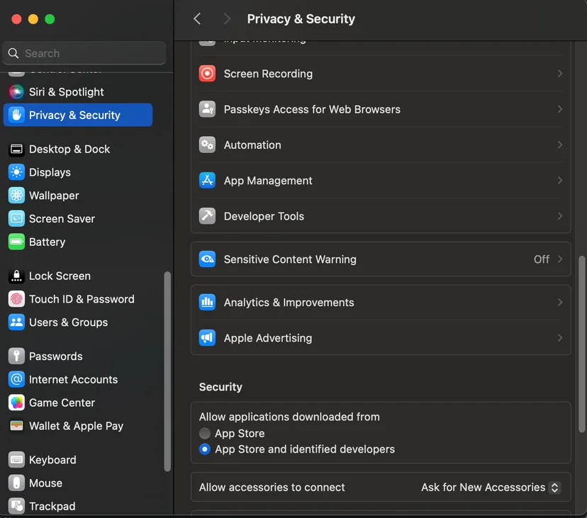Go back with the back arrow
The image size is (587, 518).
197,18
